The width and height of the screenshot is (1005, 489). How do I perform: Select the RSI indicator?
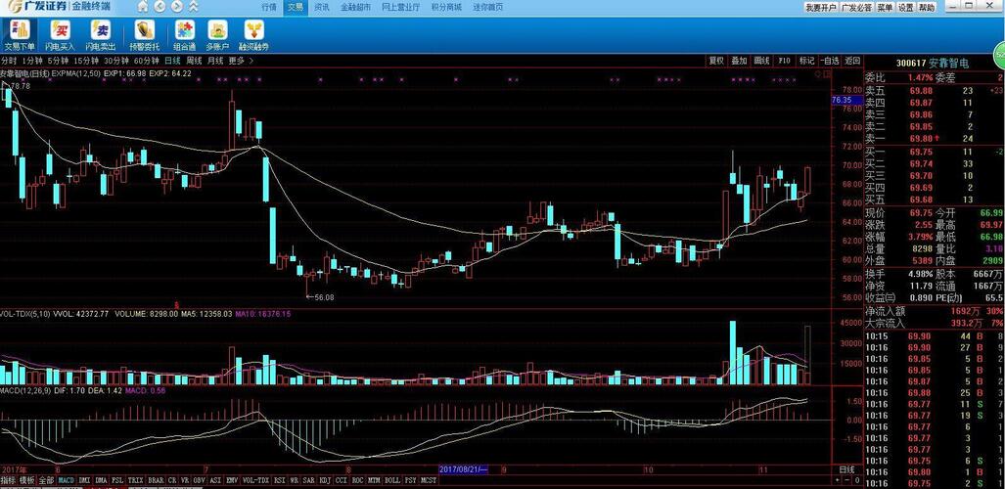(280, 480)
